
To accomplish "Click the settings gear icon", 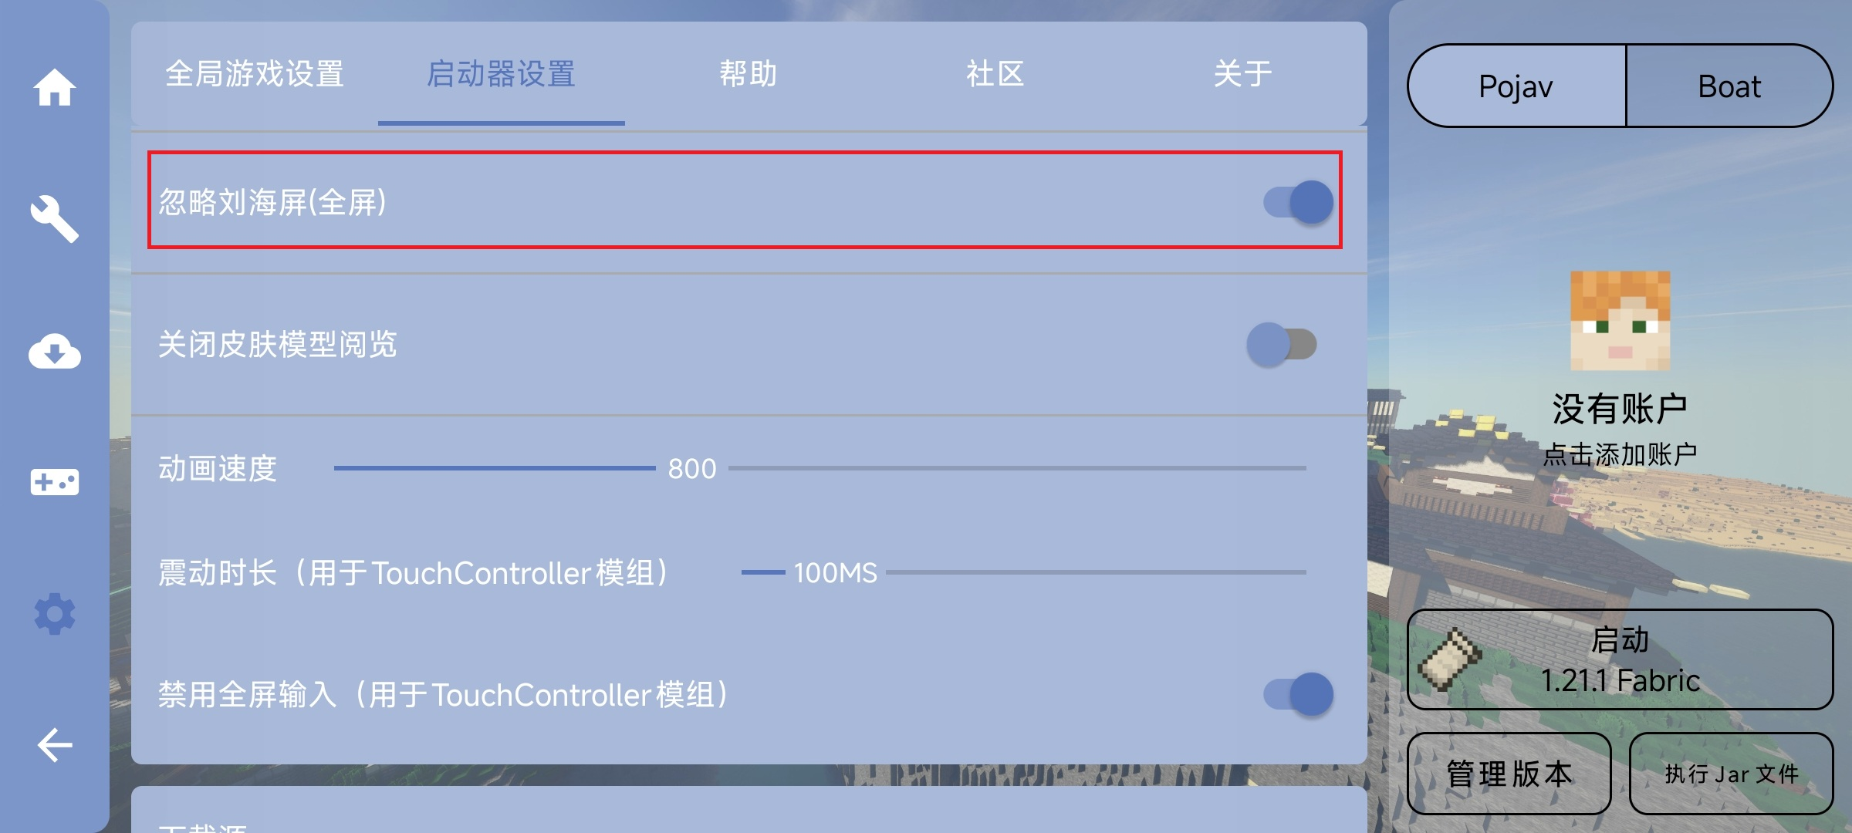I will tap(54, 614).
